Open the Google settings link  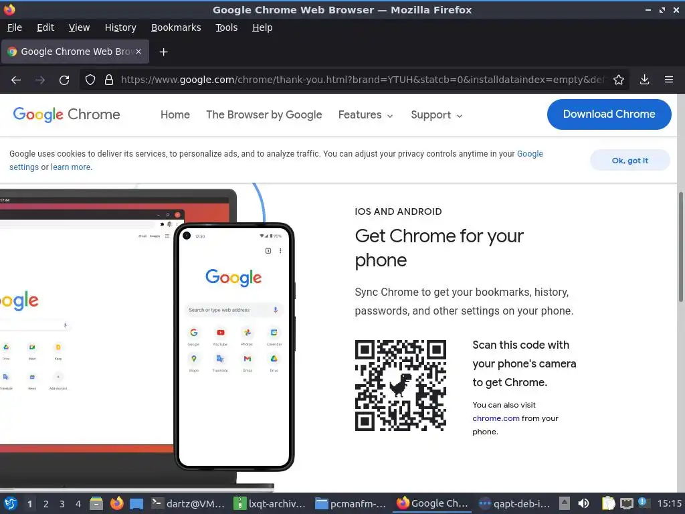(530, 154)
